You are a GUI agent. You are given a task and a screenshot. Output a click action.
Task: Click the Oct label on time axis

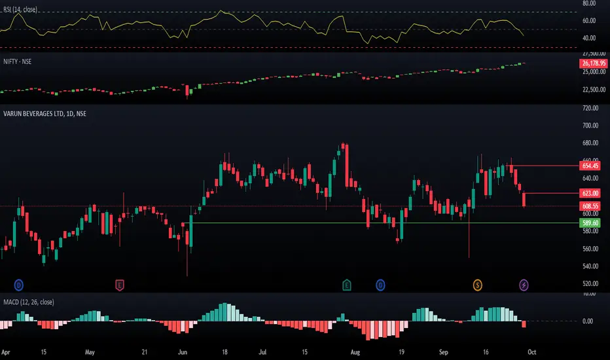click(532, 352)
